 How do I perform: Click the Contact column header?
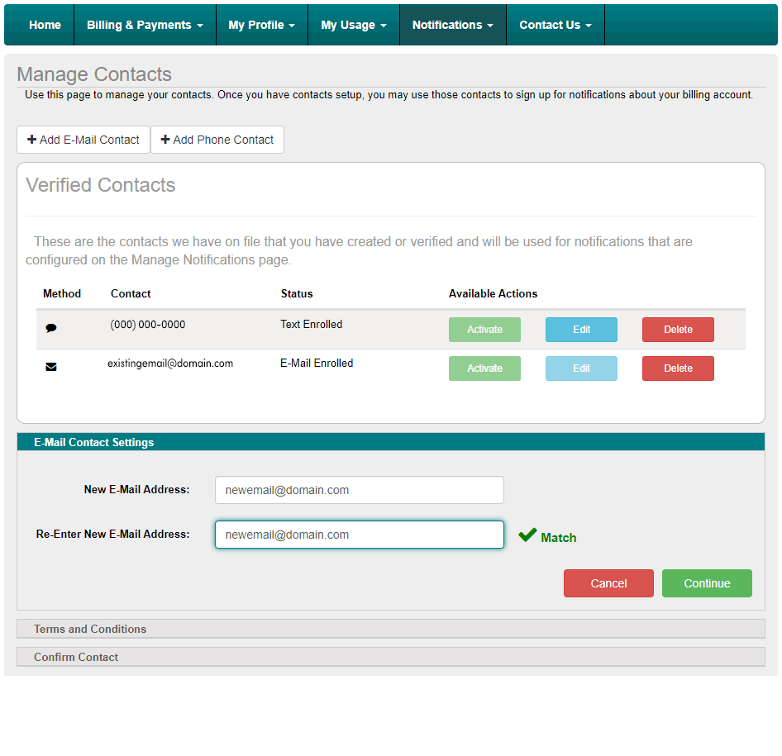[x=131, y=293]
